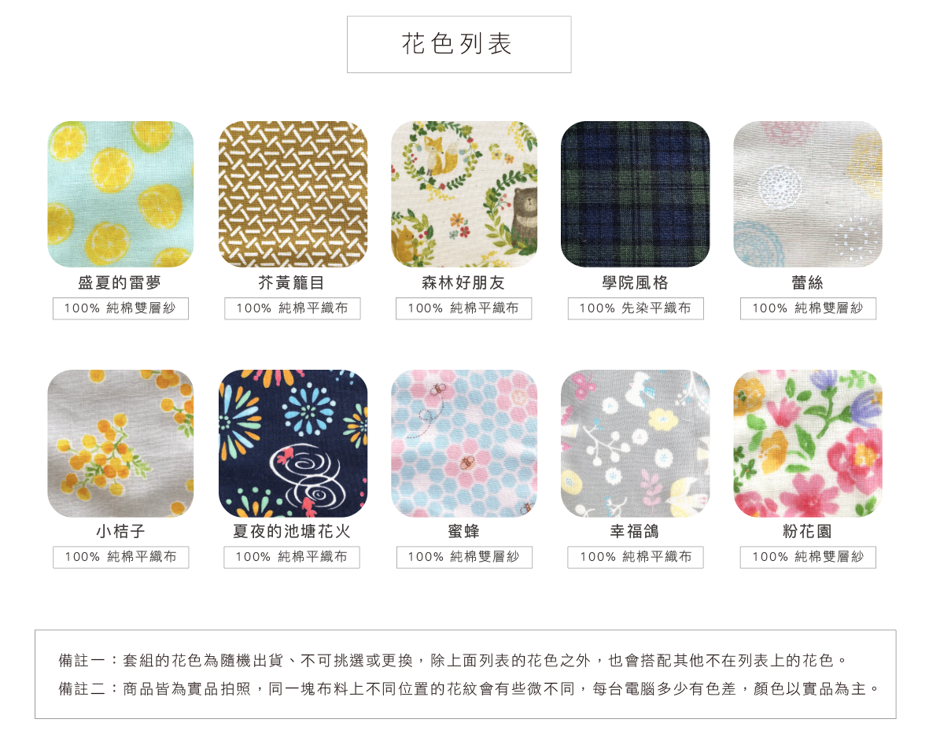Select the 蕾絲 lace fabric thumbnail
This screenshot has width=929, height=745.
click(x=808, y=194)
